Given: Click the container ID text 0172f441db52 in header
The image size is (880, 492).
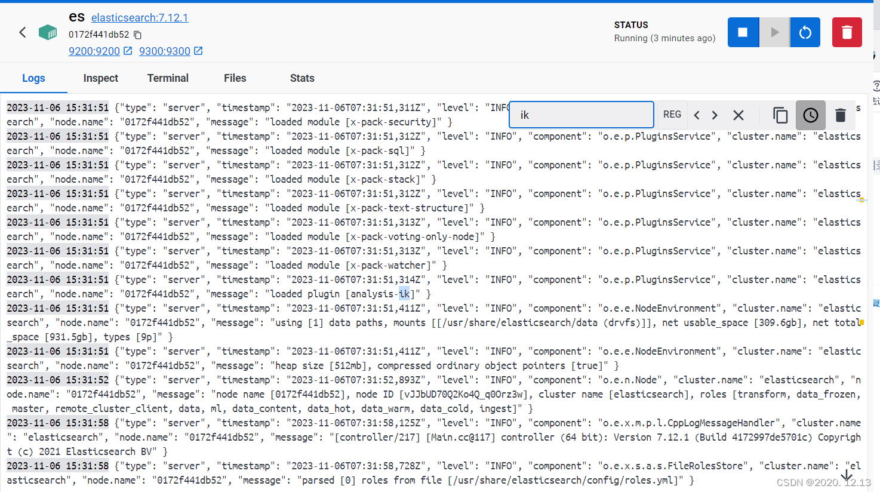Looking at the screenshot, I should [99, 35].
